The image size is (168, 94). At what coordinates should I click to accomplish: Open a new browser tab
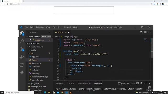pos(24,1)
